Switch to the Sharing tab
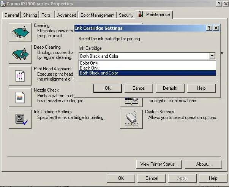229x187 pixels. (x=30, y=15)
